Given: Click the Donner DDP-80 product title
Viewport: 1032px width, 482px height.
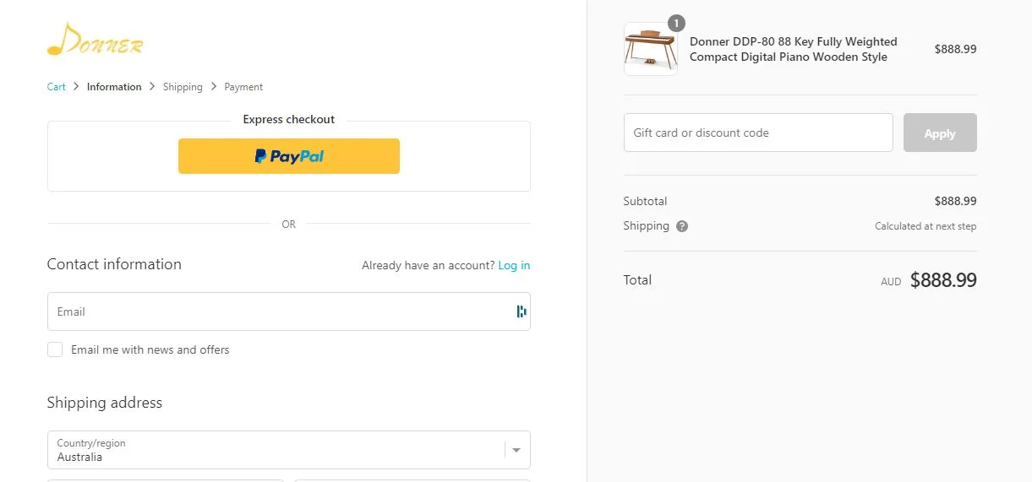Looking at the screenshot, I should pyautogui.click(x=793, y=49).
